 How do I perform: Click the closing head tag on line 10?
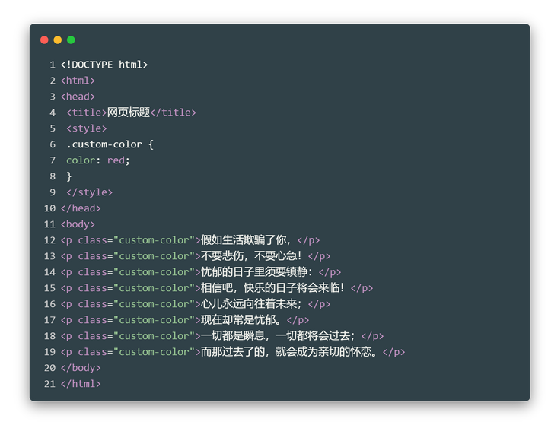click(81, 208)
